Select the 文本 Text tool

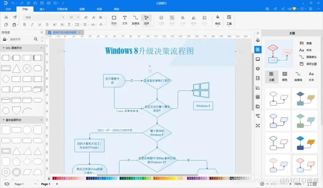pos(125,20)
